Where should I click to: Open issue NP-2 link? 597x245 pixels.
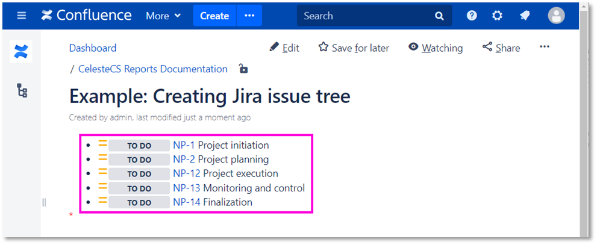184,159
